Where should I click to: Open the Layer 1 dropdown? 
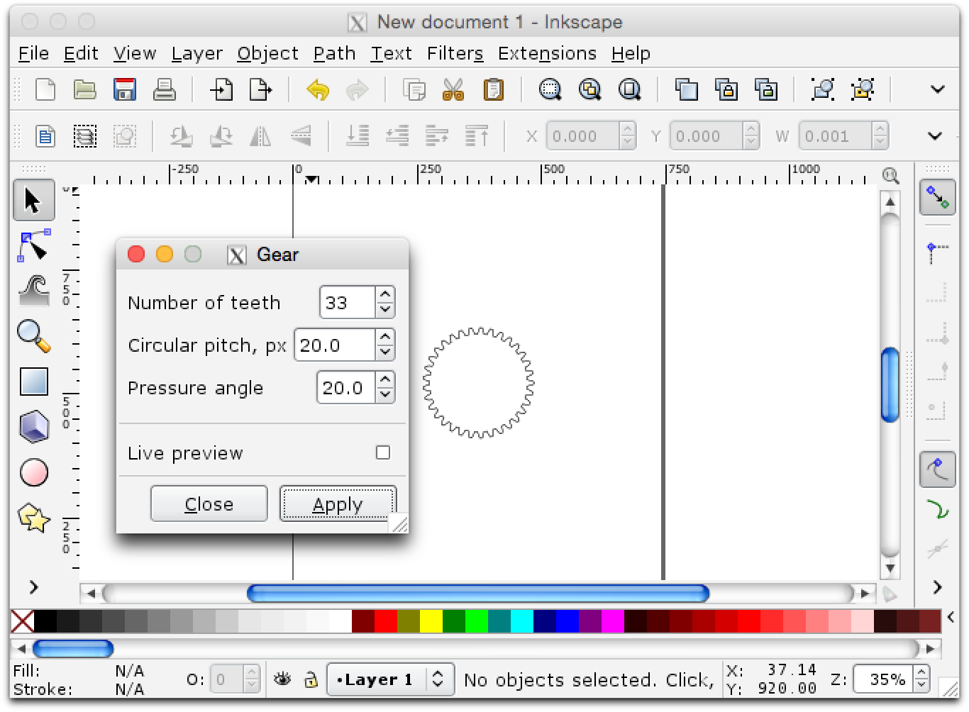[x=390, y=679]
